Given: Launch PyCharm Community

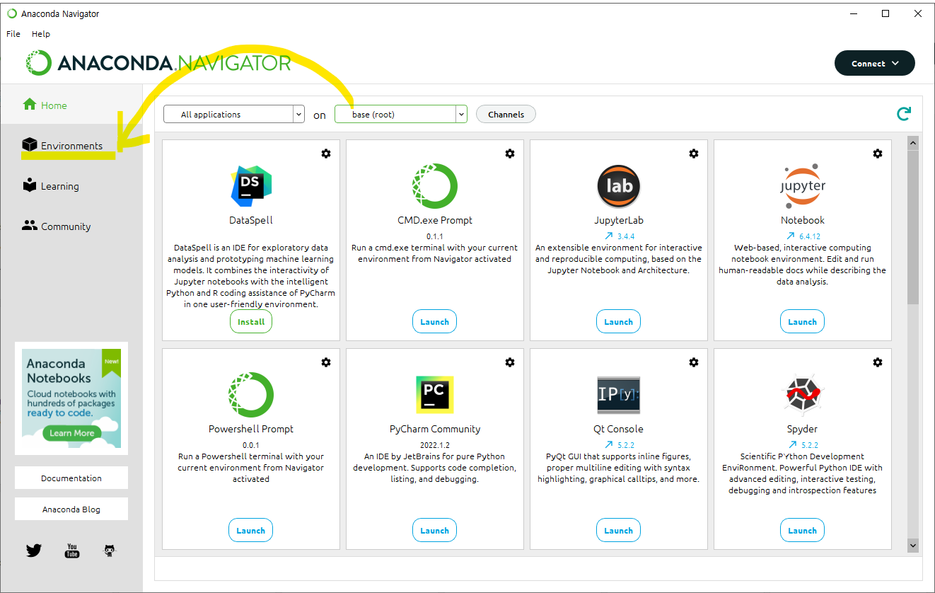Looking at the screenshot, I should point(435,530).
